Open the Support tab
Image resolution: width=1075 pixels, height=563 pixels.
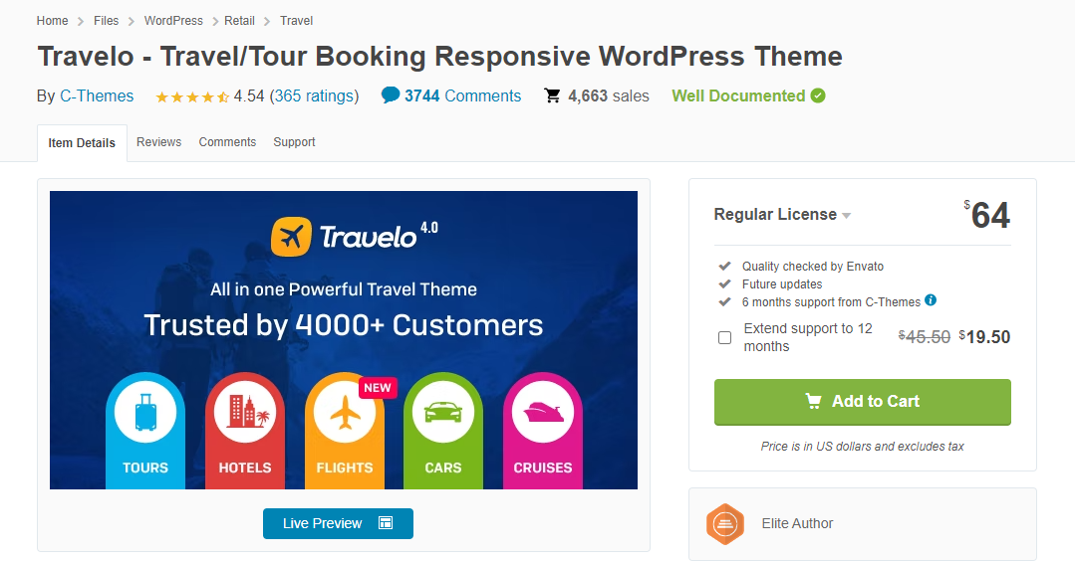(x=294, y=142)
